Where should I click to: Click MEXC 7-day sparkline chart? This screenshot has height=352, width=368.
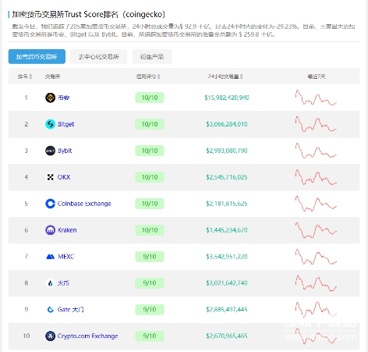click(x=316, y=257)
